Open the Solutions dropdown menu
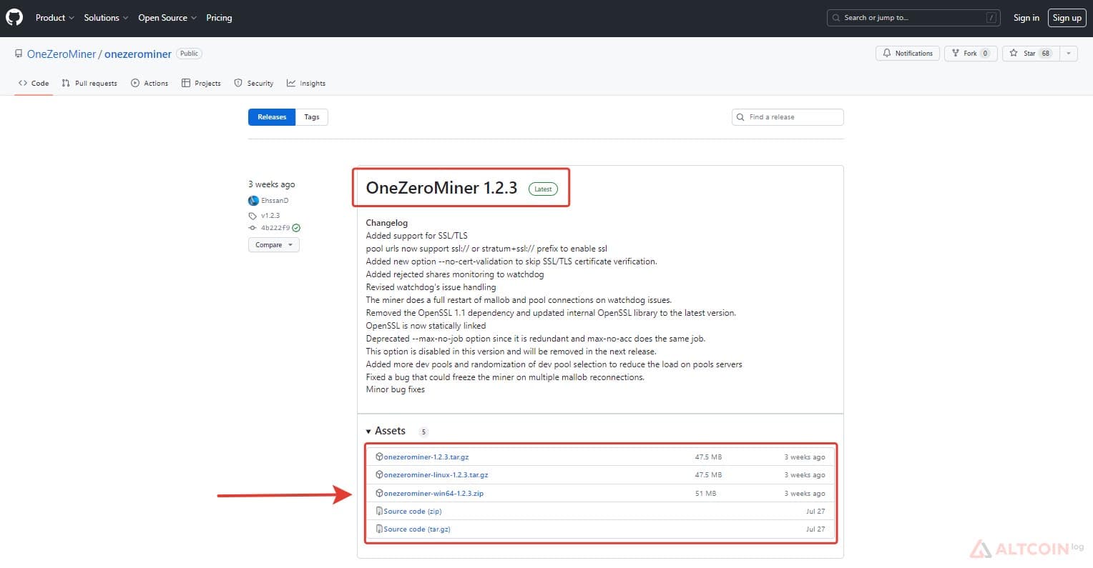1093x568 pixels. click(x=106, y=18)
